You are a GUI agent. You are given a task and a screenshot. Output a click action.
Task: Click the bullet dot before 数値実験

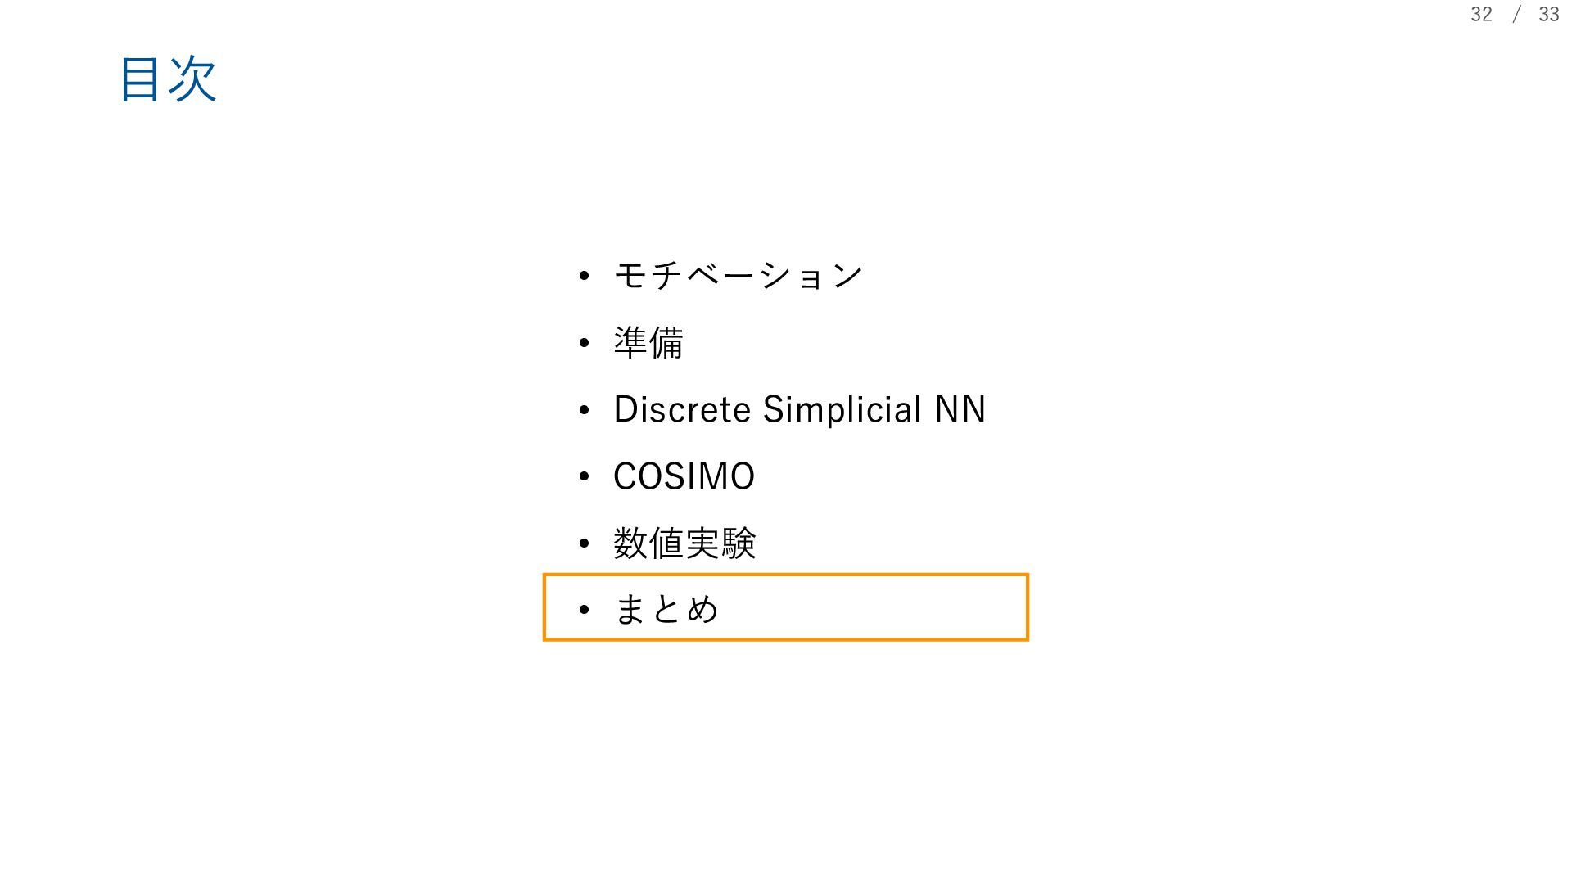[584, 543]
